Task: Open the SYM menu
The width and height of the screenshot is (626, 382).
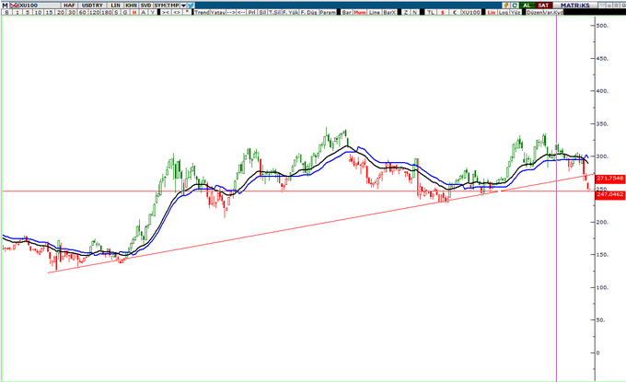Action: tap(160, 6)
